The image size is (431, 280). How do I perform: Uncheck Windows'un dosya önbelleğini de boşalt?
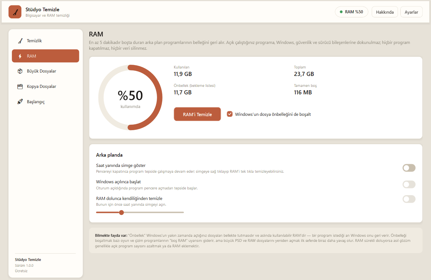230,114
